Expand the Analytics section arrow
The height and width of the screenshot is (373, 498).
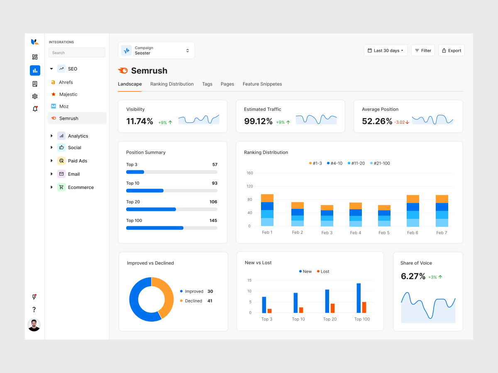click(51, 136)
